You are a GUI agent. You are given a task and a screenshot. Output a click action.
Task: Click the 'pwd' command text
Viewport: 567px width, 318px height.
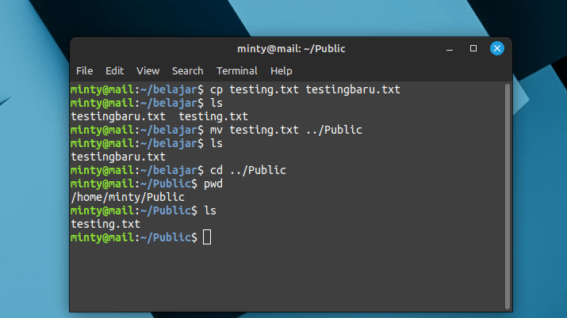point(213,184)
